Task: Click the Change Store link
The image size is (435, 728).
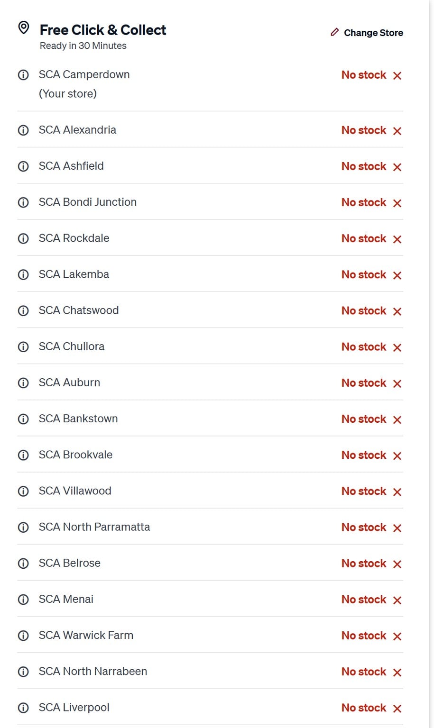Action: click(x=373, y=33)
